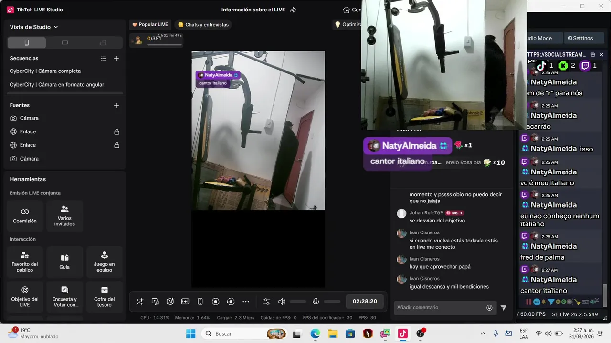Click the Optimizar tab
The image size is (611, 343).
coord(347,24)
